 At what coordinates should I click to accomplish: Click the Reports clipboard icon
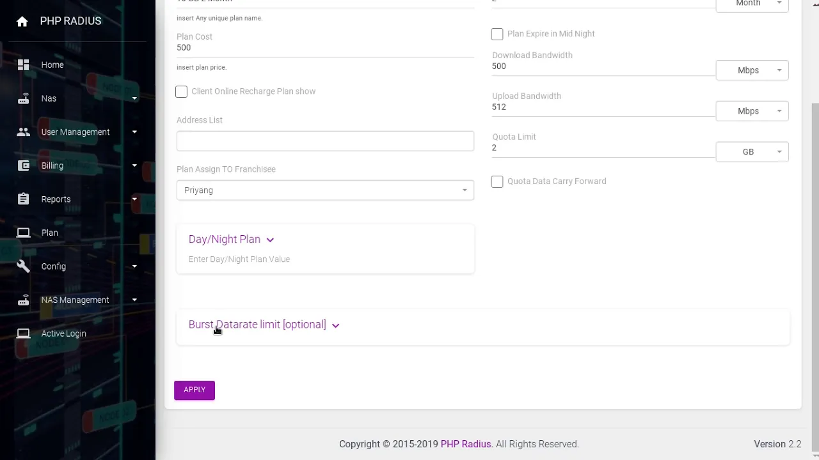click(x=24, y=199)
